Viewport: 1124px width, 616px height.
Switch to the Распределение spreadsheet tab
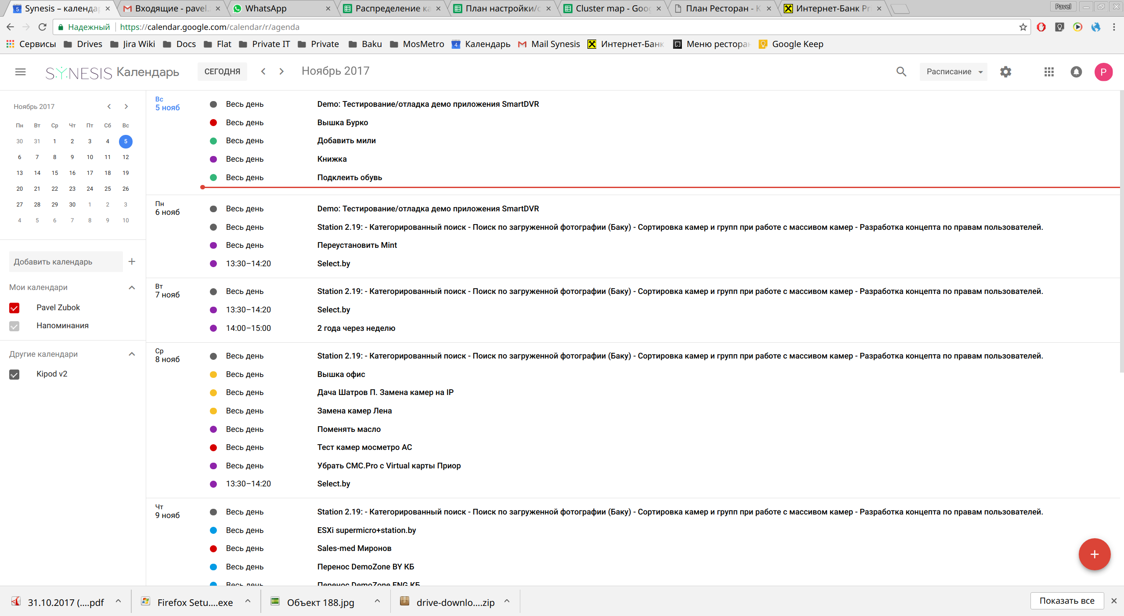[392, 8]
